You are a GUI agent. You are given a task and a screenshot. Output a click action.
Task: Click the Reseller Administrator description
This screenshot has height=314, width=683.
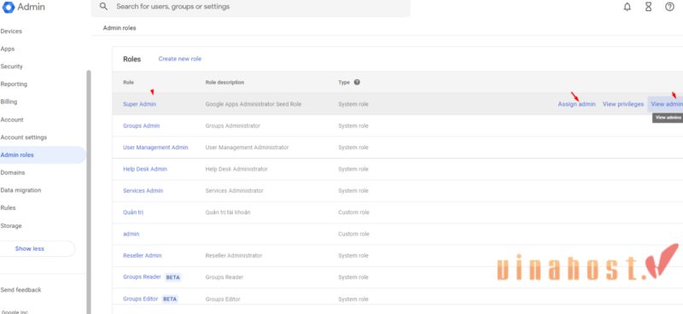234,256
